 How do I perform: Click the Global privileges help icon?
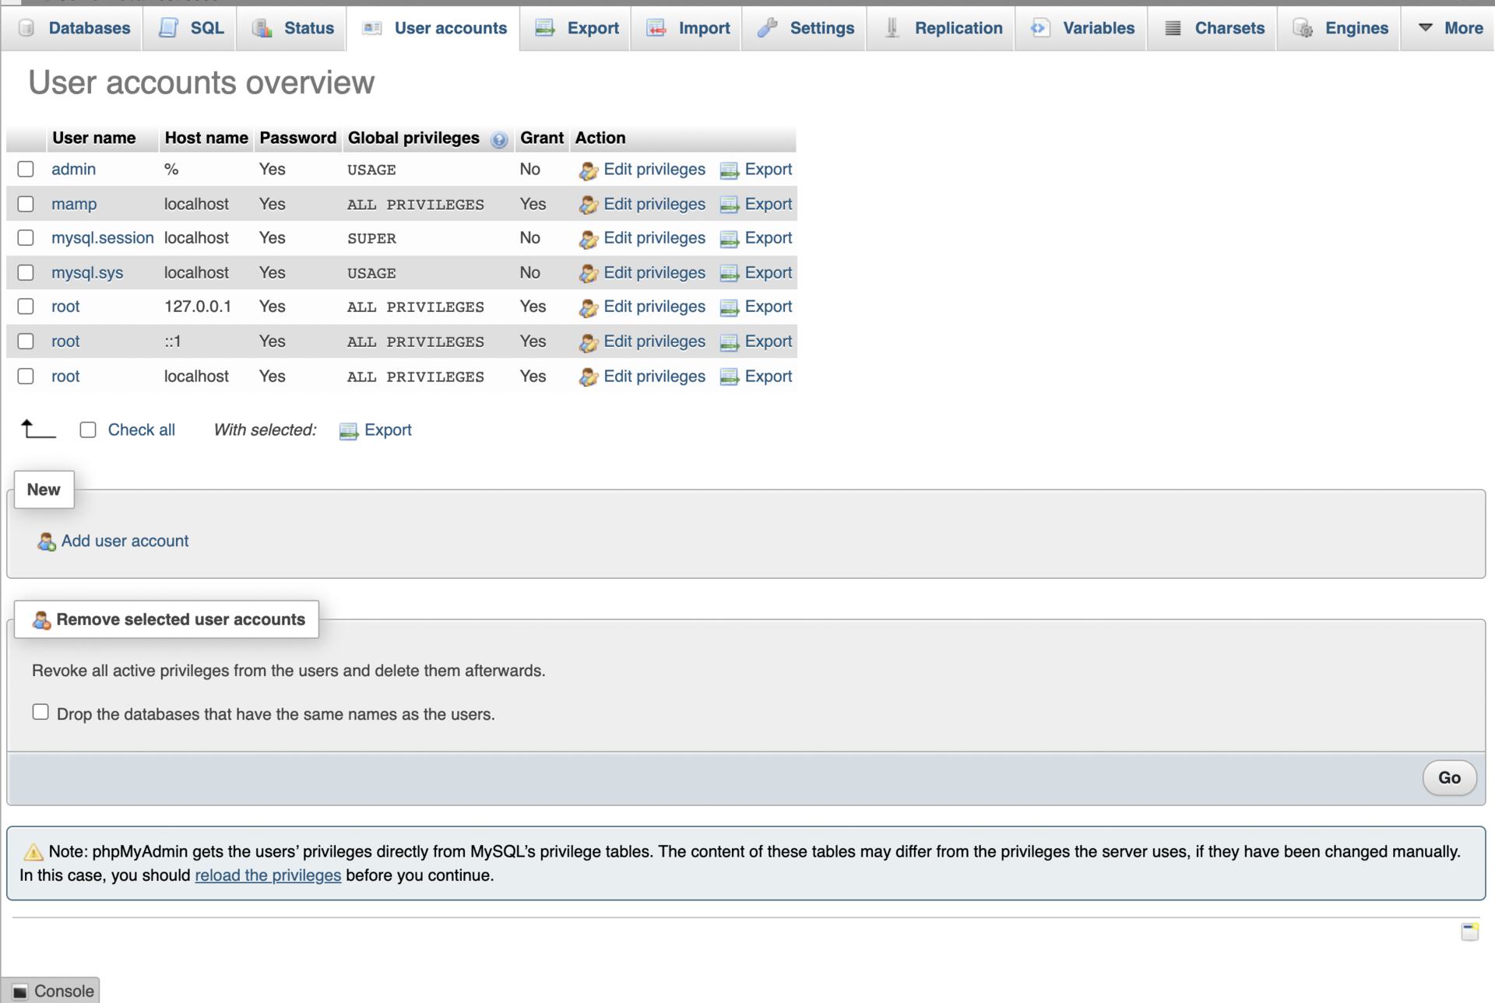[x=499, y=139]
